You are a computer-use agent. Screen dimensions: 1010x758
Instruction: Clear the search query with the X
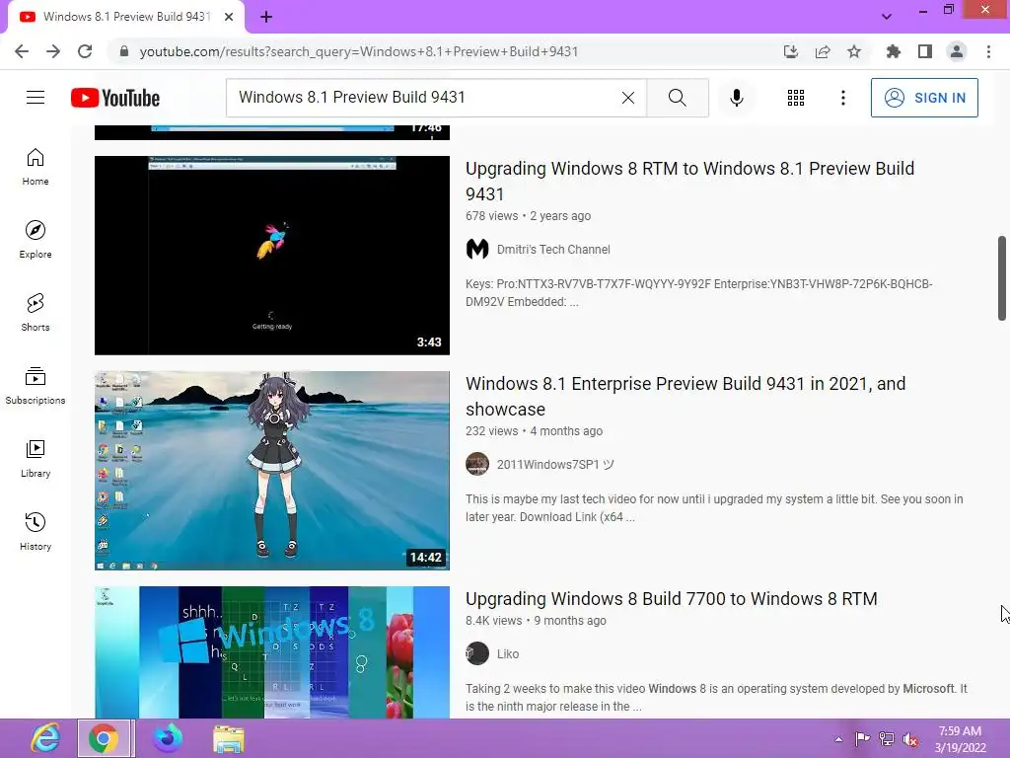pos(628,98)
